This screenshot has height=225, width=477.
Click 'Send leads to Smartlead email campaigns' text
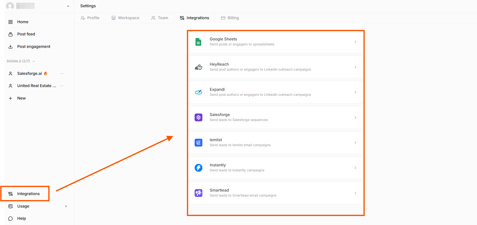tap(243, 196)
